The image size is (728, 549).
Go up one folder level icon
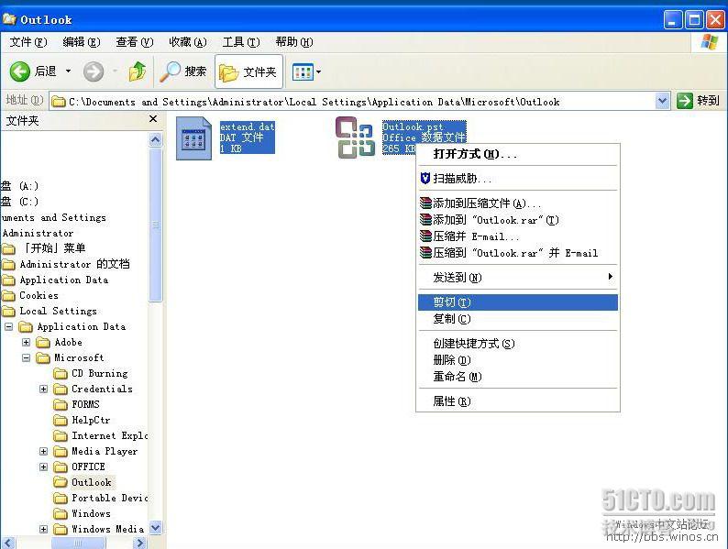(138, 71)
